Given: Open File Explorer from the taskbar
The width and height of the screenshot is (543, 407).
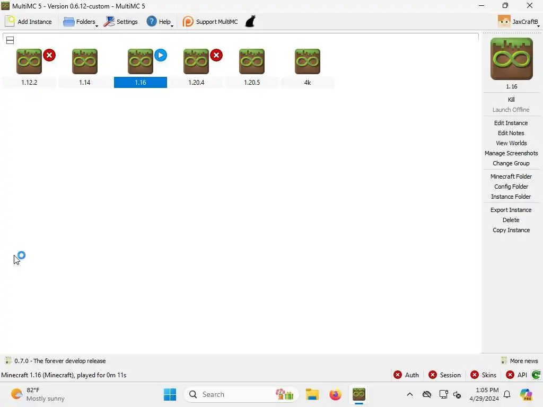Looking at the screenshot, I should click(312, 394).
